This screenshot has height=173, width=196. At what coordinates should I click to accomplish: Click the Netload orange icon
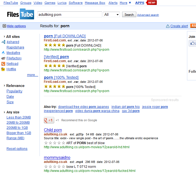click(3, 64)
